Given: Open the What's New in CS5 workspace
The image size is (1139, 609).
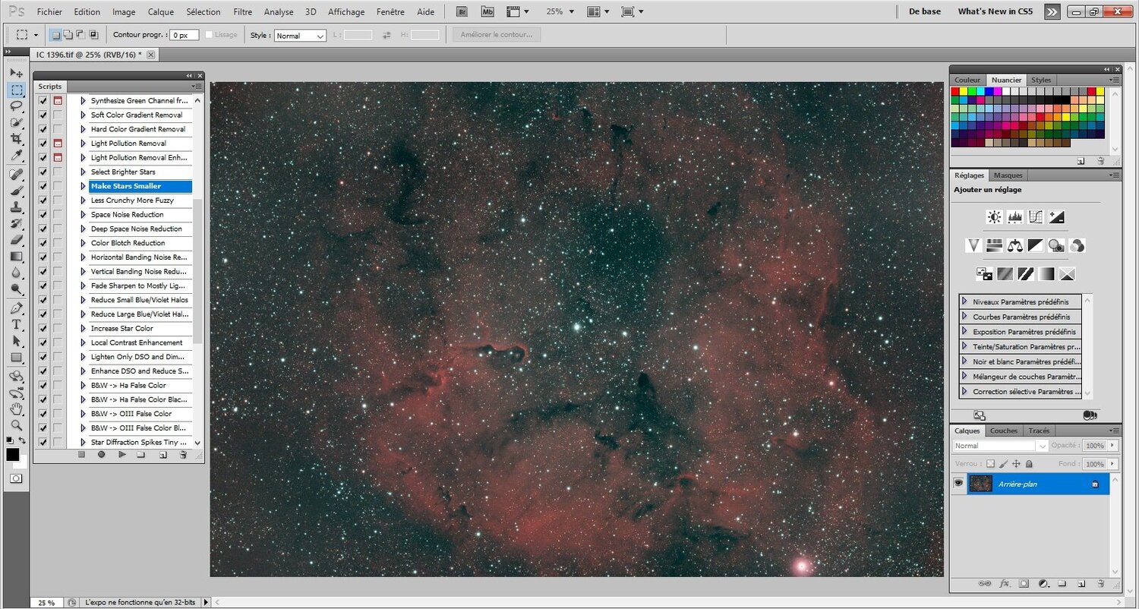Looking at the screenshot, I should click(x=995, y=11).
